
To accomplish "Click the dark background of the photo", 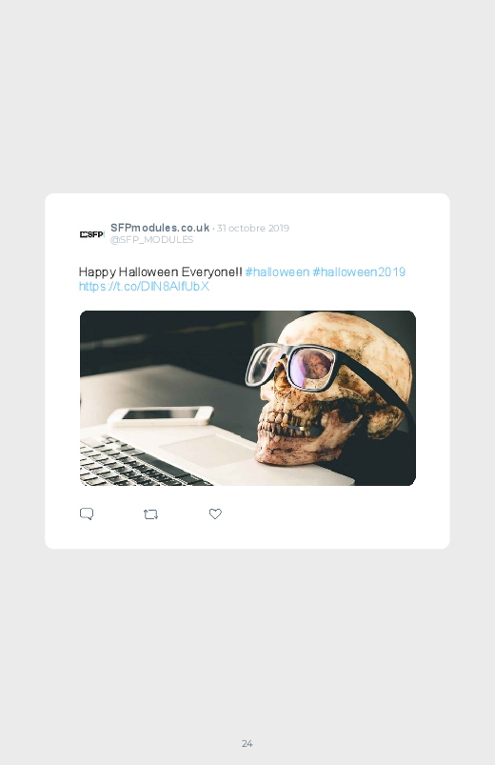I will point(166,336).
